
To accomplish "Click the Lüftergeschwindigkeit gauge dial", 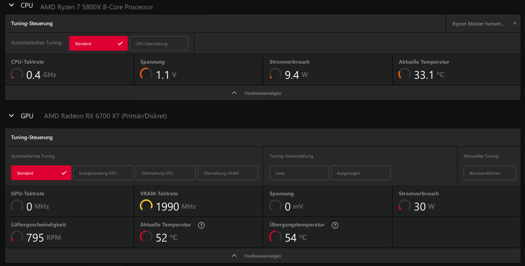I will (17, 237).
